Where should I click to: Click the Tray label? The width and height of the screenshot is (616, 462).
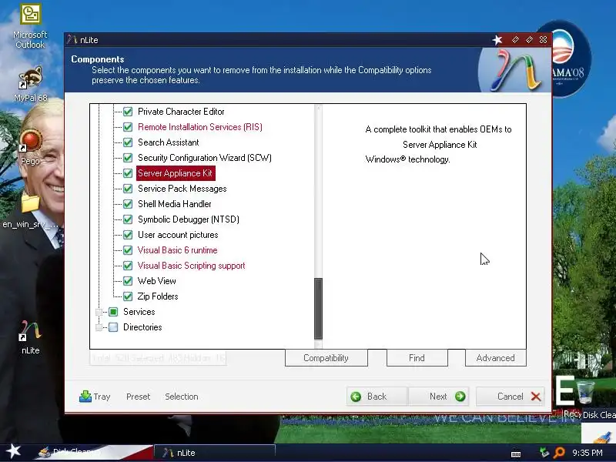click(102, 397)
